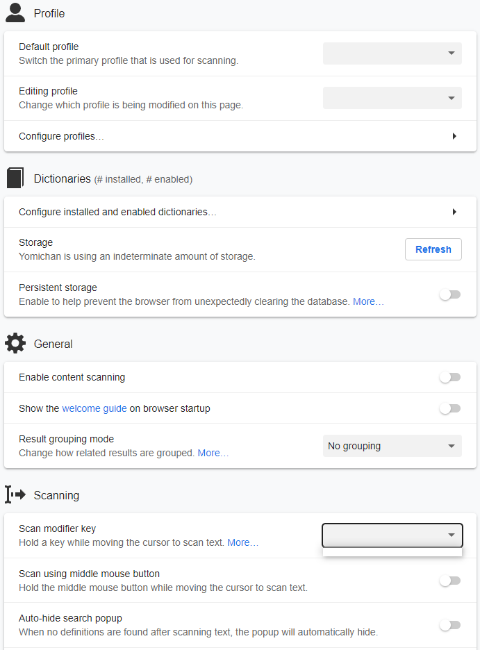The height and width of the screenshot is (650, 480).
Task: Open Result grouping mode dropdown
Action: point(392,446)
